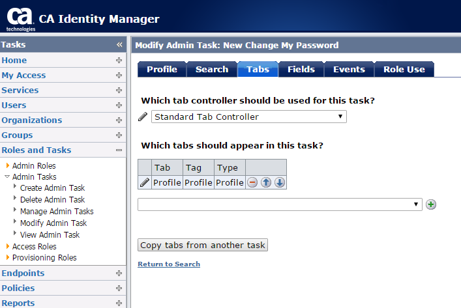Expand the Users category
The height and width of the screenshot is (308, 461).
click(x=119, y=105)
